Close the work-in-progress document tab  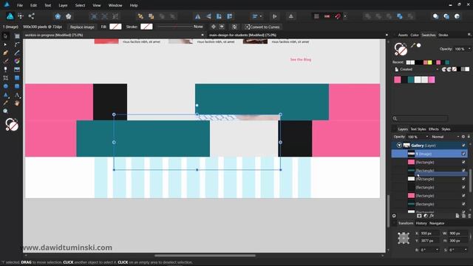click(202, 35)
